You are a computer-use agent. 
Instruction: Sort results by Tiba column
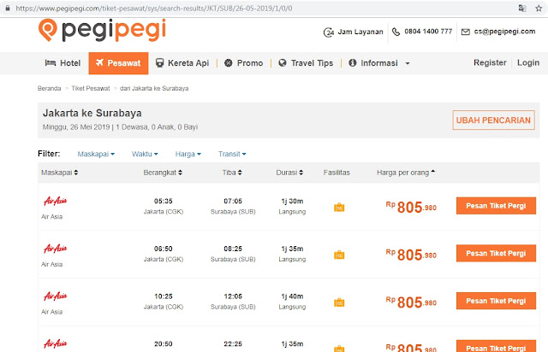click(x=232, y=173)
